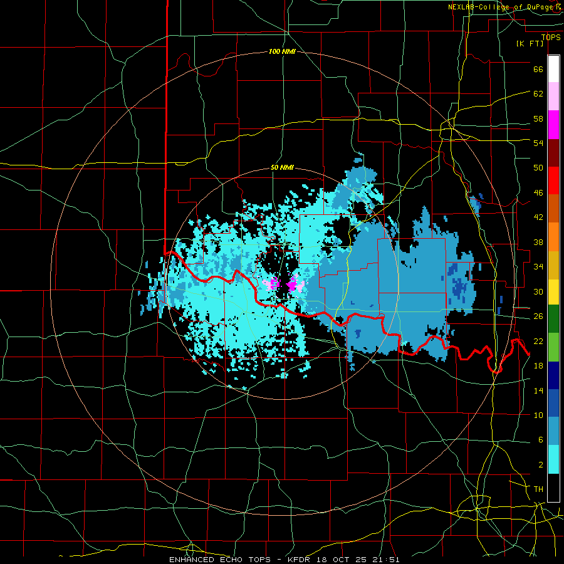Click the TH label on the legend
The height and width of the screenshot is (564, 564).
[538, 489]
